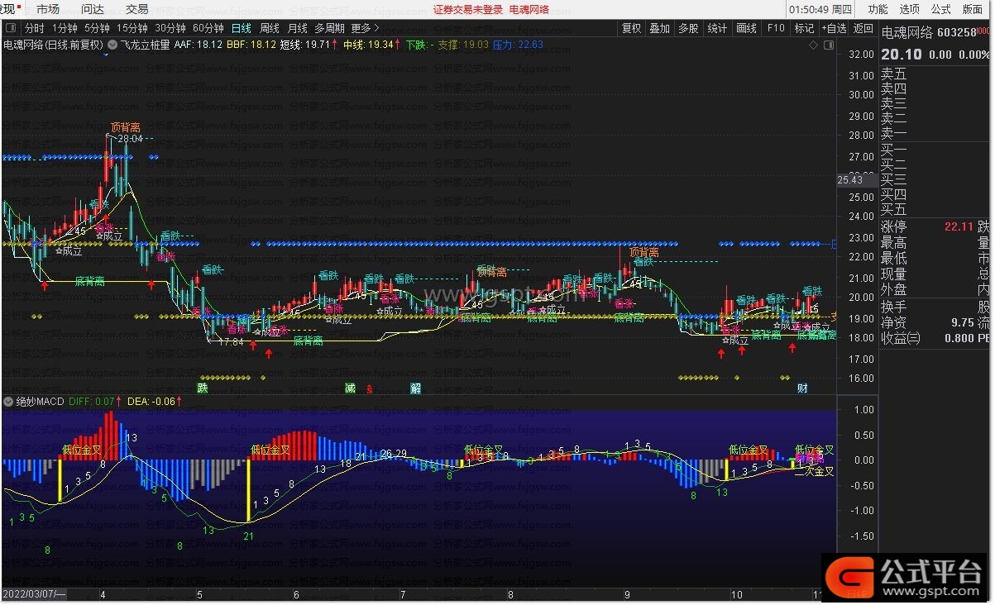This screenshot has width=995, height=605.
Task: Switch to the 30分钟 timeframe
Action: (x=170, y=28)
